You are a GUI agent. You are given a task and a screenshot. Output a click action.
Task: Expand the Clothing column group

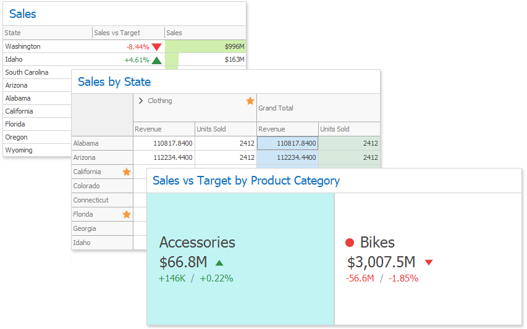click(x=141, y=101)
